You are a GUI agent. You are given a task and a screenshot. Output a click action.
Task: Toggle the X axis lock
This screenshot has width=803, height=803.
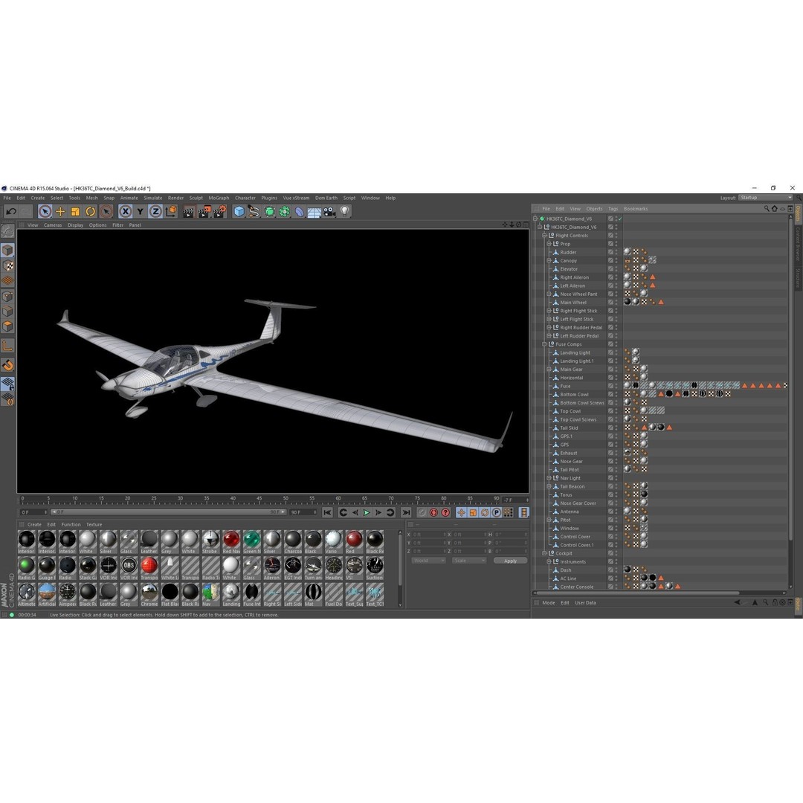pos(126,211)
